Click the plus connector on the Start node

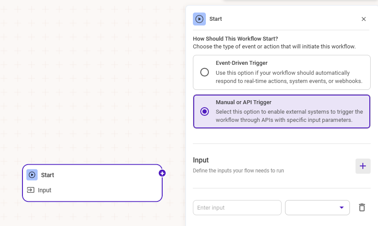[162, 173]
